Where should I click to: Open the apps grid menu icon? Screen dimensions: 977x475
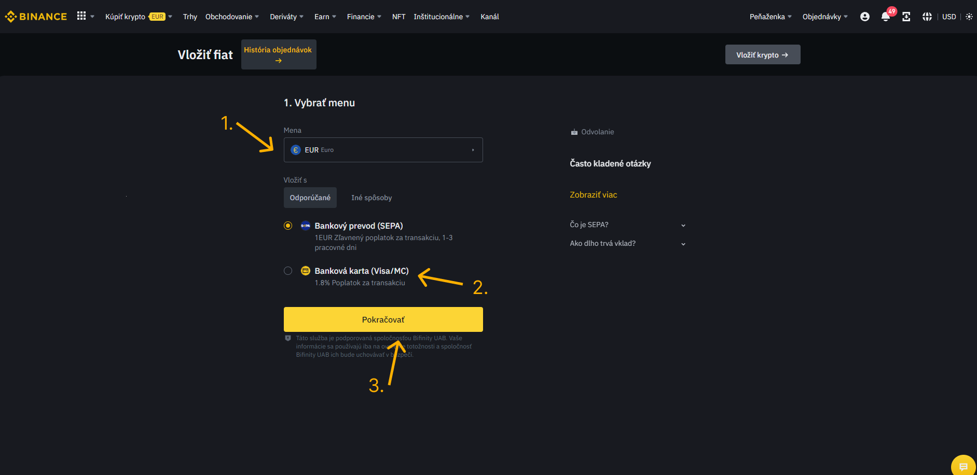81,16
